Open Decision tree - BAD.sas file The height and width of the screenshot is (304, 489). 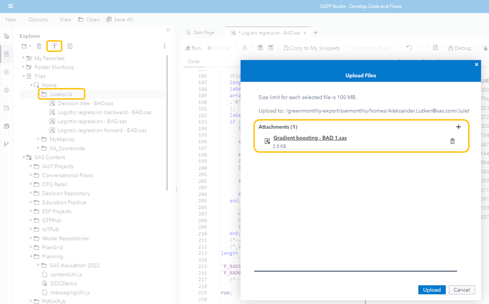(x=85, y=103)
